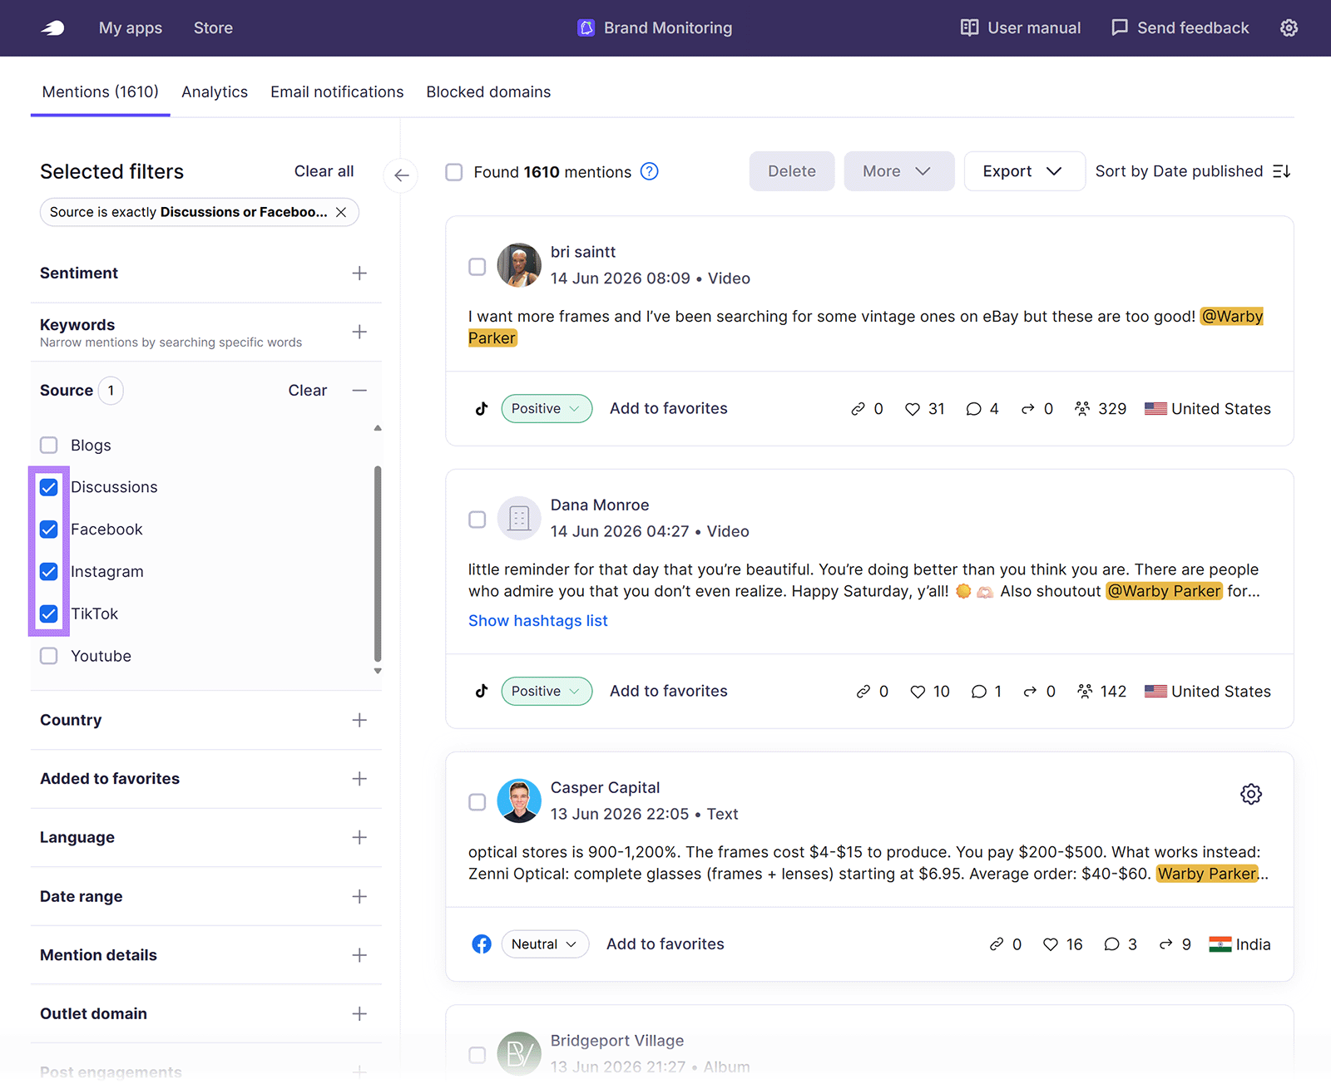Image resolution: width=1331 pixels, height=1084 pixels.
Task: Uncheck the Facebook source checkbox
Action: click(x=49, y=530)
